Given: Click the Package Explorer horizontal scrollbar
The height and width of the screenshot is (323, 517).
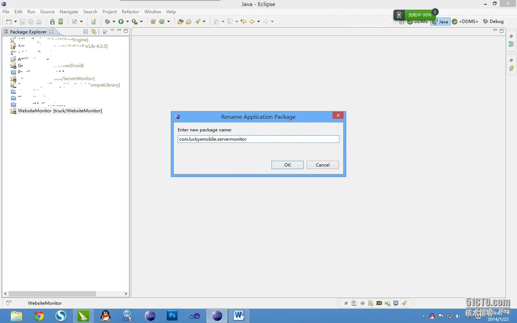Looking at the screenshot, I should [52, 294].
